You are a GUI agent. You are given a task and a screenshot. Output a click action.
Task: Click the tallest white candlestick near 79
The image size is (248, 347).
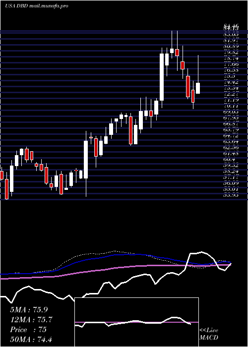pos(162,77)
